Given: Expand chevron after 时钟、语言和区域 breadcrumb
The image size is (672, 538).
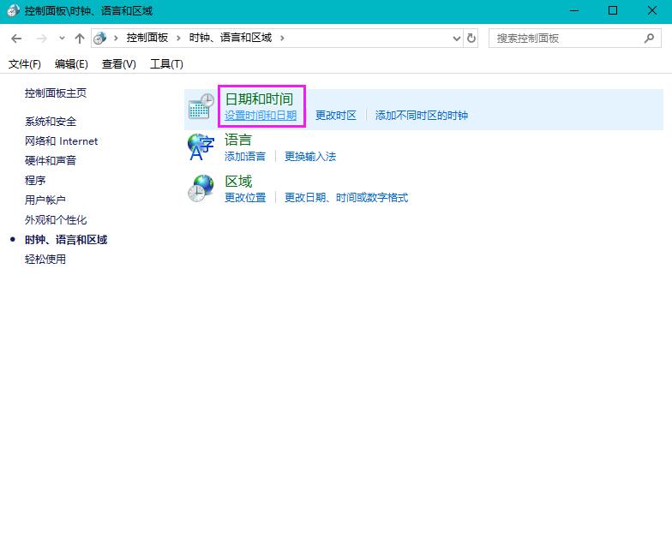Looking at the screenshot, I should 282,38.
